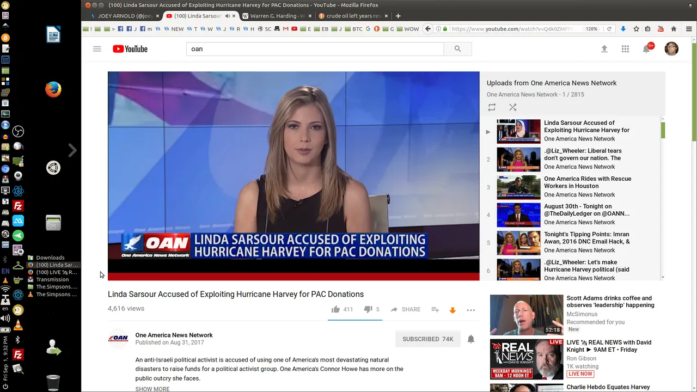Dislike the video with thumbs down
The width and height of the screenshot is (697, 392).
[368, 309]
